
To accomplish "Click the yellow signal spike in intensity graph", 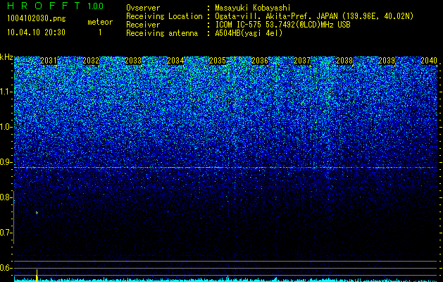I will (37, 276).
